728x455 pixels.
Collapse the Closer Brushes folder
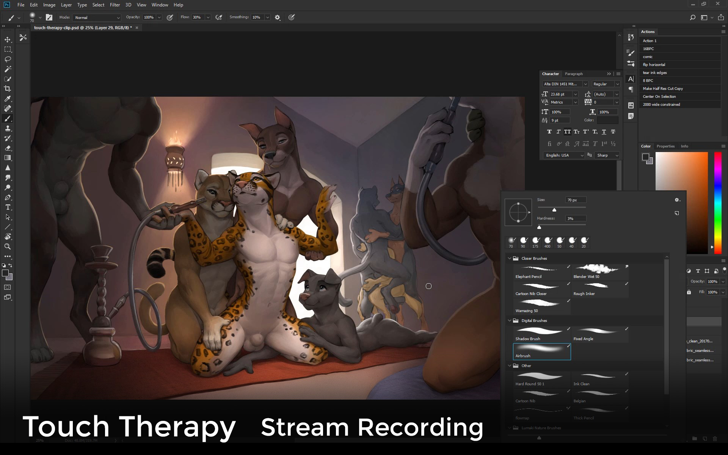pyautogui.click(x=510, y=258)
